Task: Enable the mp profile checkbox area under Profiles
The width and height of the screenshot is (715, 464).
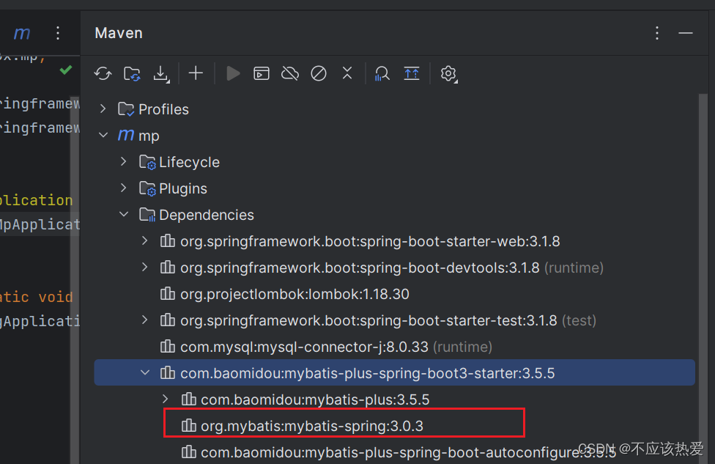Action: [x=125, y=108]
